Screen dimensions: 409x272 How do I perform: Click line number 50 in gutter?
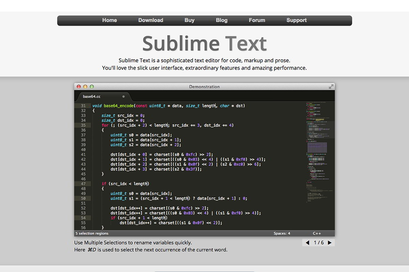(x=83, y=198)
